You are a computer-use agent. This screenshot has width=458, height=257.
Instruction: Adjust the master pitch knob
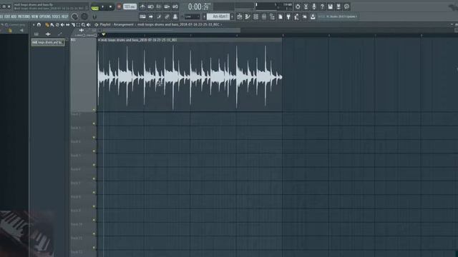84,16
